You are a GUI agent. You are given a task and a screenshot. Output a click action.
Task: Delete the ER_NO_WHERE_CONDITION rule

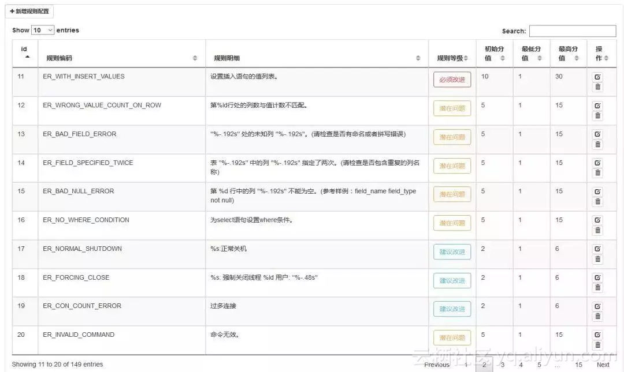pos(597,230)
